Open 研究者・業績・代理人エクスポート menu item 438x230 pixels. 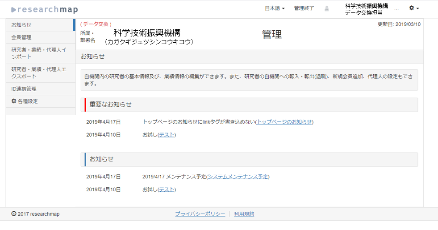pos(41,73)
